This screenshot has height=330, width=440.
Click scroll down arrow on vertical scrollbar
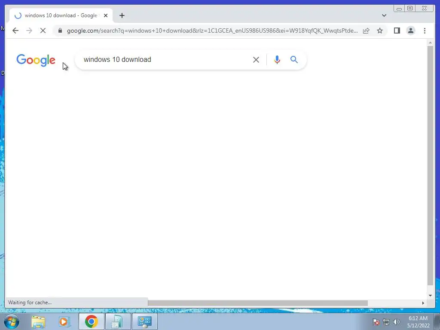[430, 295]
